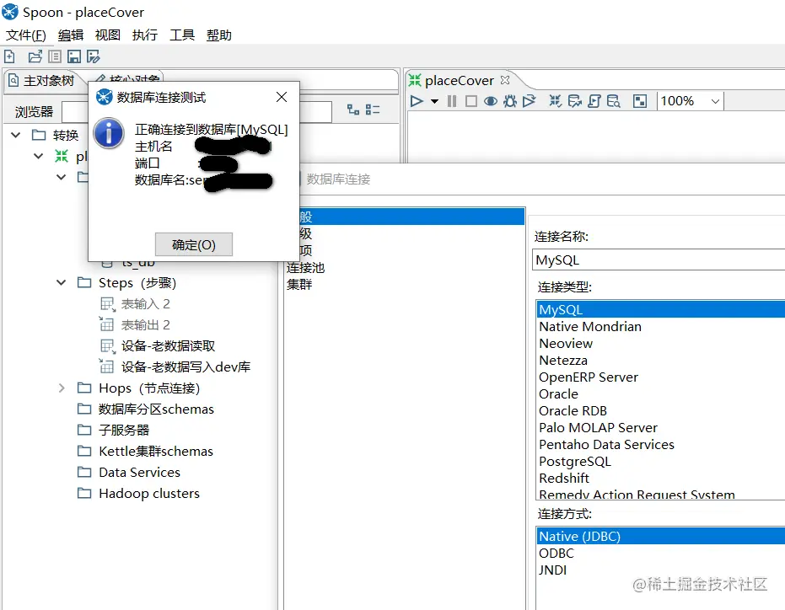Open the 执行 menu
Viewport: 785px width, 610px height.
point(145,35)
